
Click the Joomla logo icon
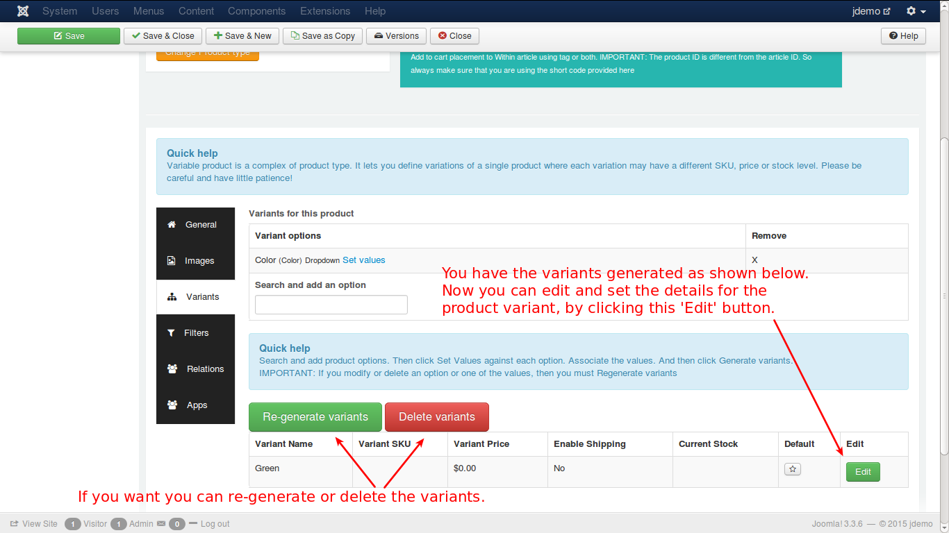(23, 11)
